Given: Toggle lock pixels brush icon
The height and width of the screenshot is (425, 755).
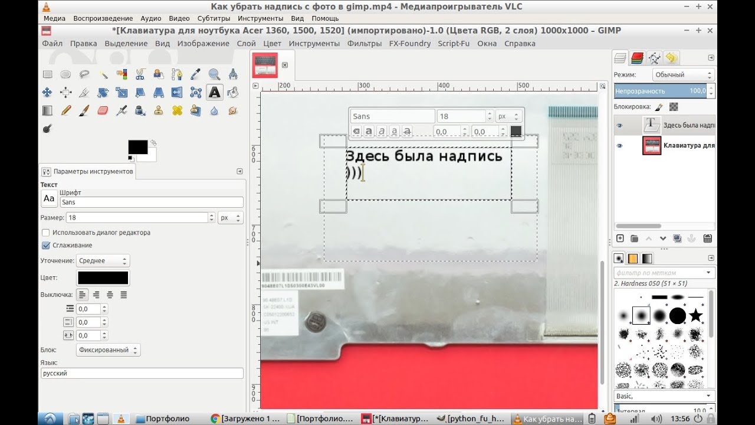Looking at the screenshot, I should [x=659, y=107].
